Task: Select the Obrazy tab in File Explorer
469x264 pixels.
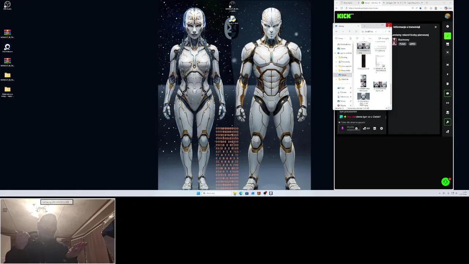Action: (347, 26)
